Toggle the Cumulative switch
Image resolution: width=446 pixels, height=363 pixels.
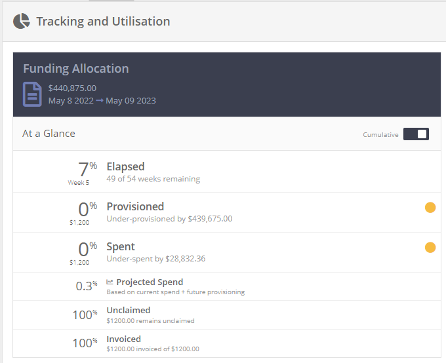pos(416,134)
